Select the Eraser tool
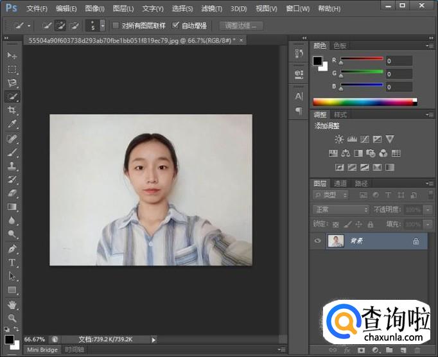 click(x=12, y=193)
